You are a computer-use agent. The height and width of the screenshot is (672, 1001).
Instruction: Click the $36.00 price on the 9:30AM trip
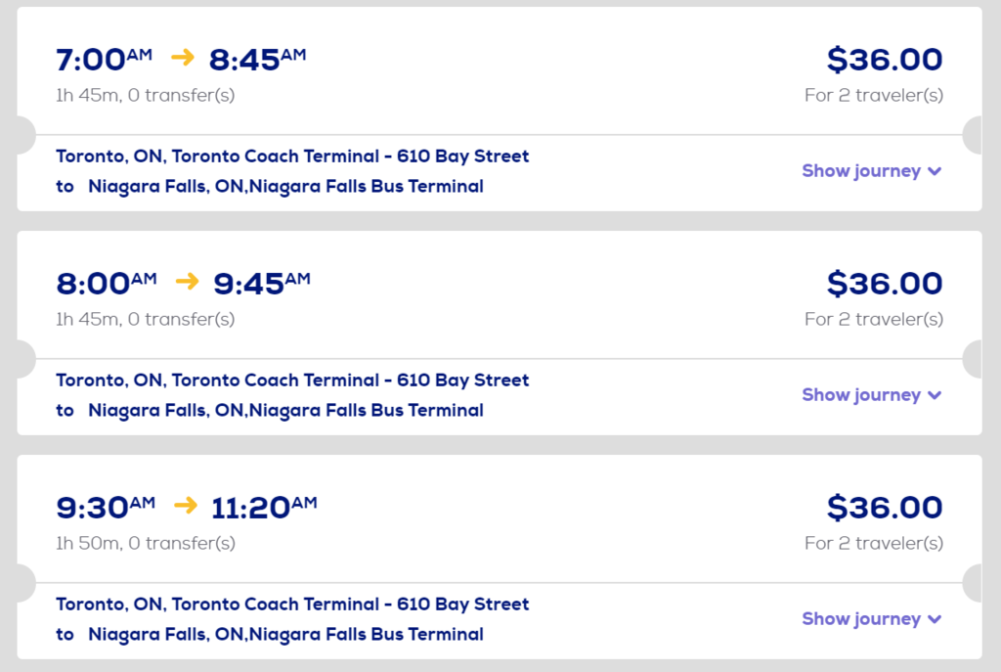pyautogui.click(x=884, y=508)
